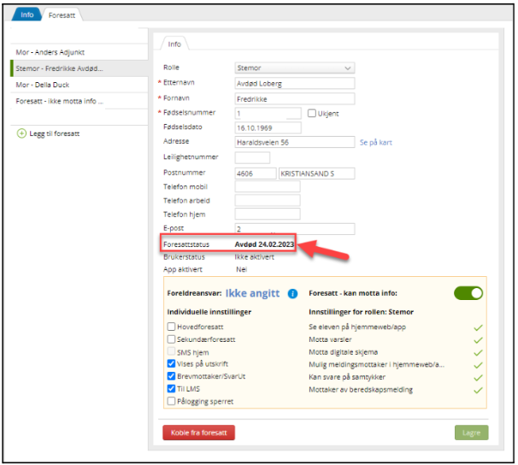Screen dimensions: 518x465
Task: Check the Sekundærforesatt checkbox
Action: tap(171, 339)
